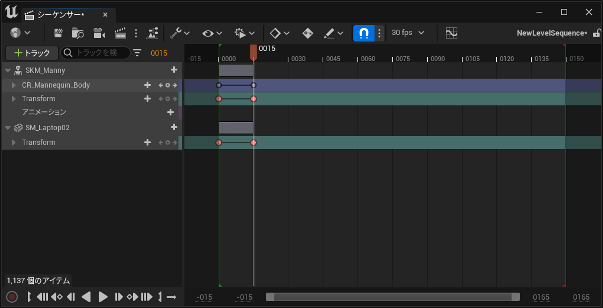Click plus on SKM_Manny Transform row
This screenshot has height=308, width=603.
[x=147, y=99]
